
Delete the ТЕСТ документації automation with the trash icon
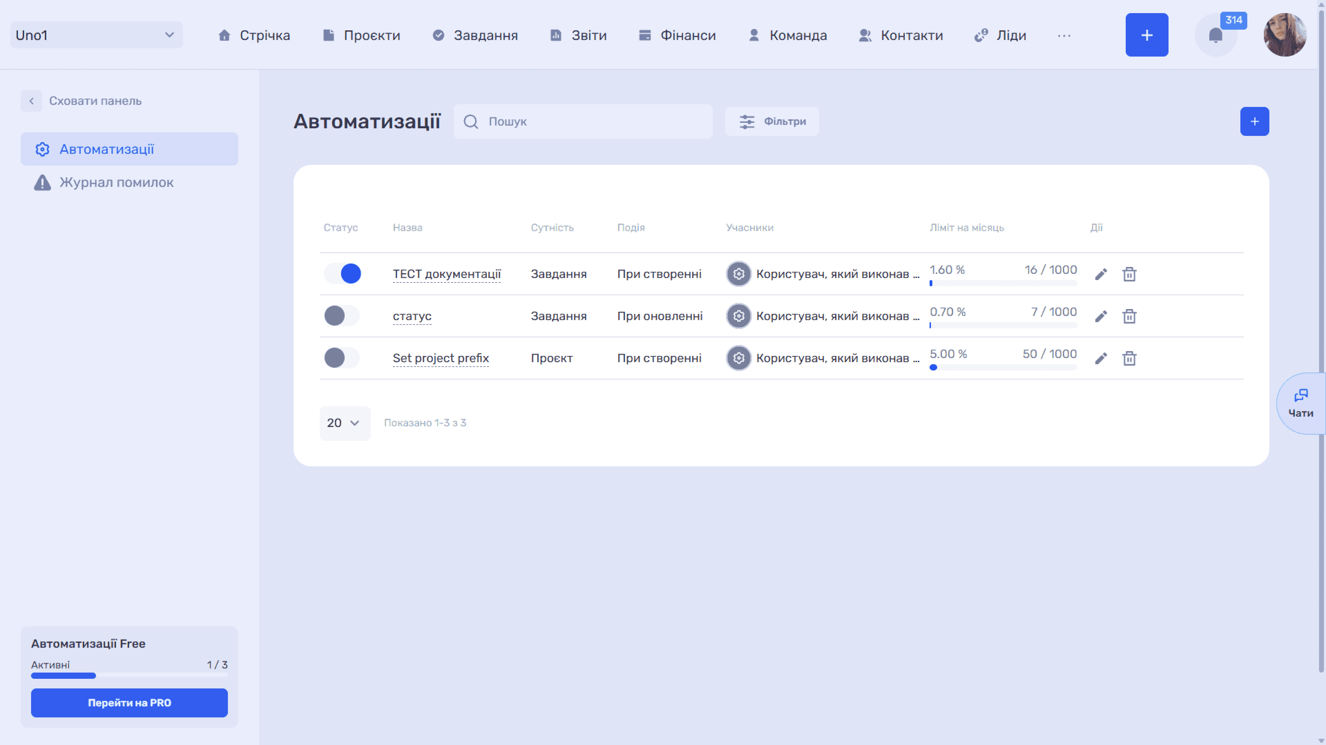pyautogui.click(x=1130, y=274)
